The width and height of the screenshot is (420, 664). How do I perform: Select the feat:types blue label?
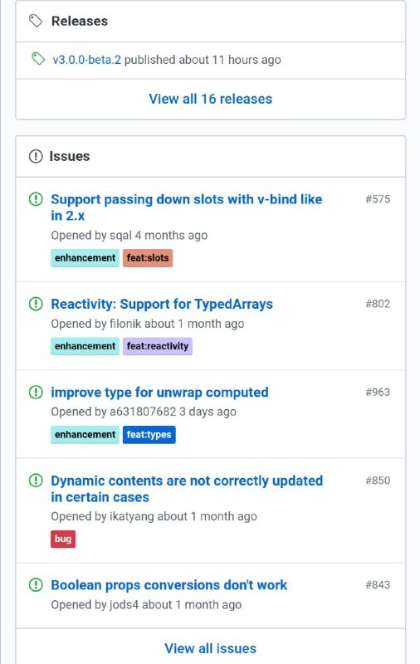pos(149,434)
